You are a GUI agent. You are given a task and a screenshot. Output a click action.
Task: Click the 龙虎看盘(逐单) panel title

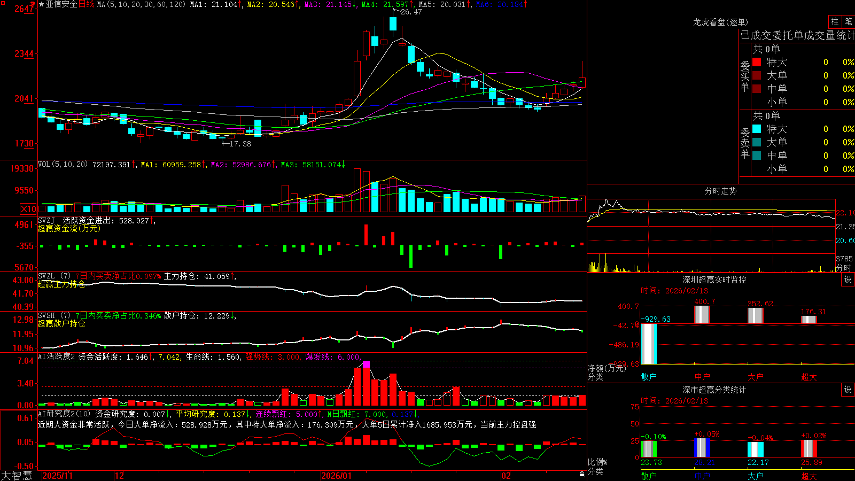point(720,22)
